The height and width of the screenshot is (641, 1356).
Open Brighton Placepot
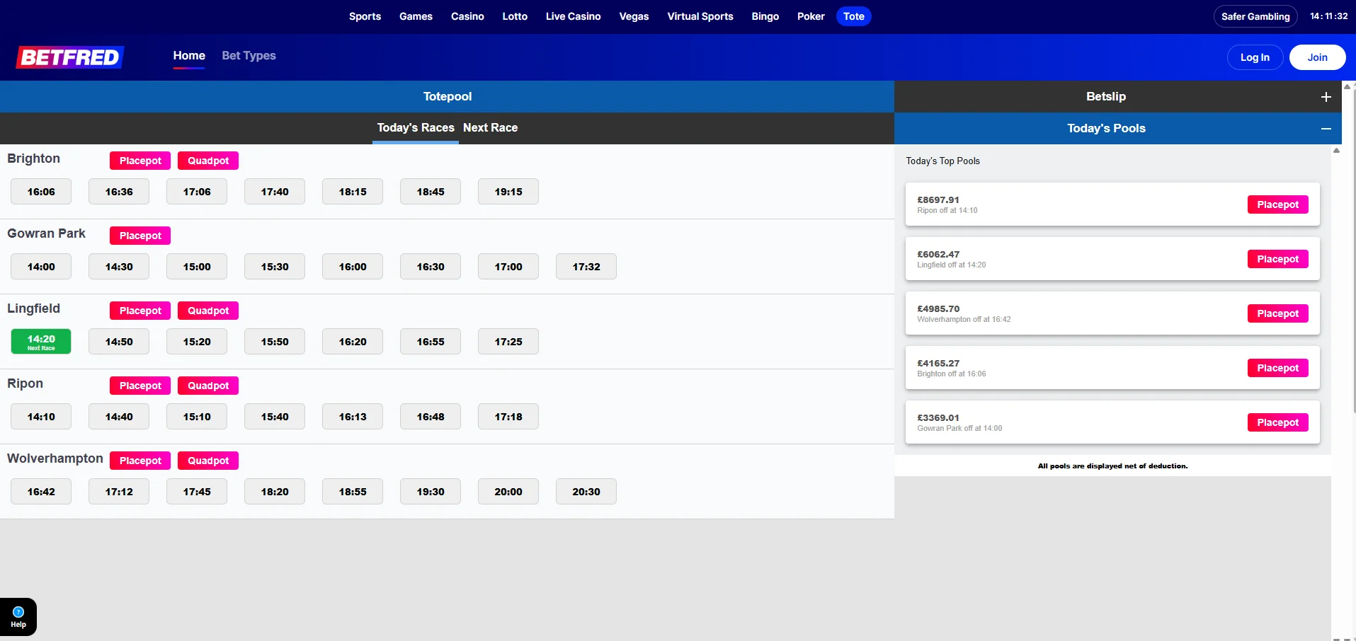point(140,161)
